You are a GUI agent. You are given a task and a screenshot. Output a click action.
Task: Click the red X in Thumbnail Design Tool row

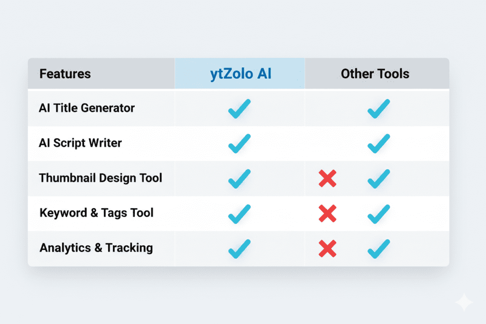(x=327, y=178)
